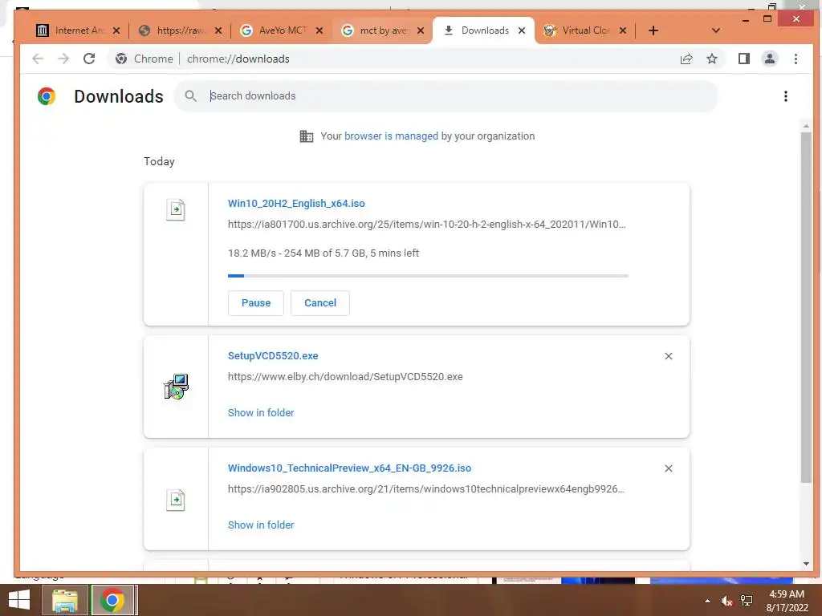The width and height of the screenshot is (822, 616).
Task: Open the network icon in system tray
Action: pos(747,601)
